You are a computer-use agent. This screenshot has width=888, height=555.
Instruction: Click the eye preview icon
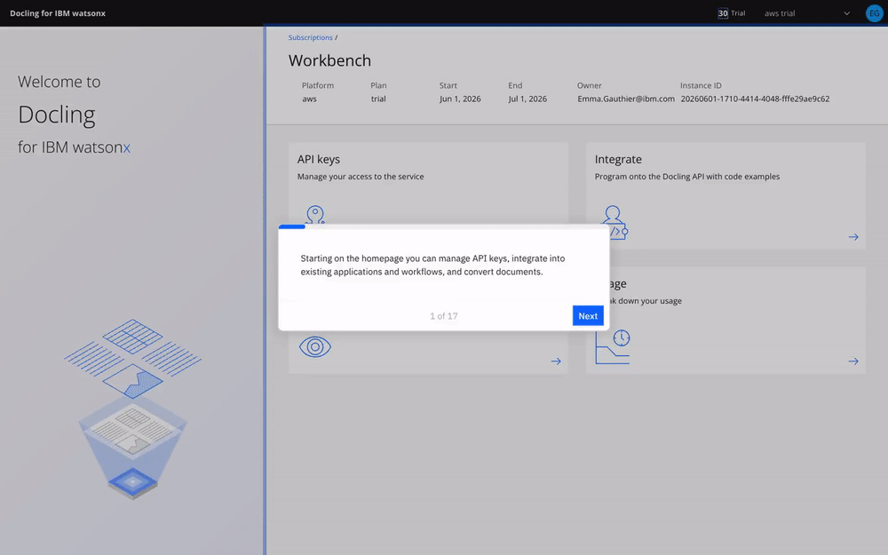click(x=315, y=346)
